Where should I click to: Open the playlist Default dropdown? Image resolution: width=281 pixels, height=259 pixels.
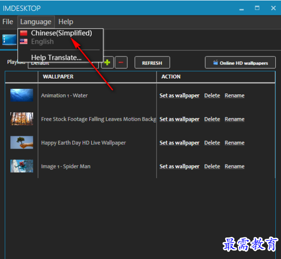coord(63,65)
